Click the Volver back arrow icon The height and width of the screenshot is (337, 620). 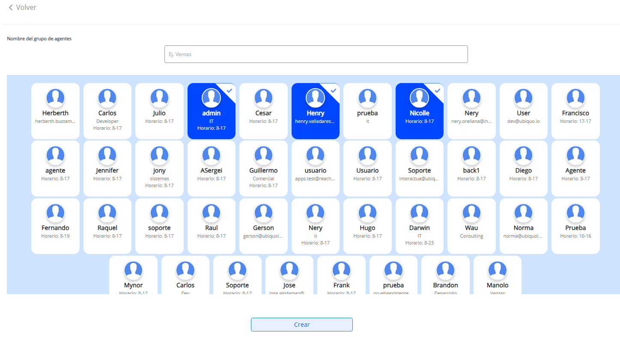pyautogui.click(x=11, y=8)
